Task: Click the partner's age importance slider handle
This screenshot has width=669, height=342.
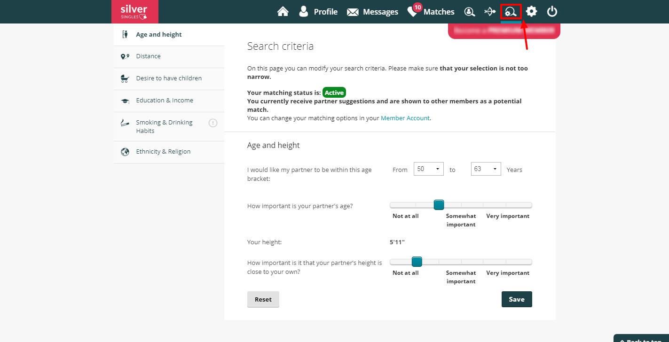Action: [x=439, y=205]
